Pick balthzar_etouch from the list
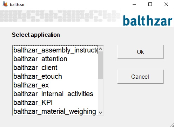 [55, 76]
